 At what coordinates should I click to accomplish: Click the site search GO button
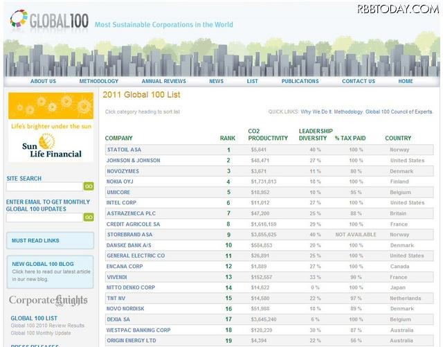click(x=89, y=186)
